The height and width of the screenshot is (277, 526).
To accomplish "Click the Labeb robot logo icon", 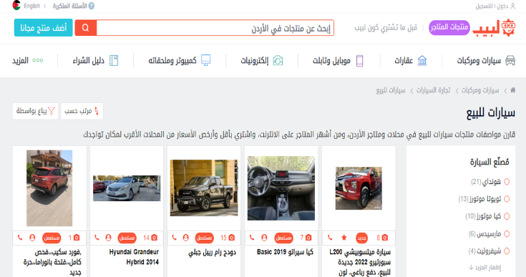I will 509,27.
